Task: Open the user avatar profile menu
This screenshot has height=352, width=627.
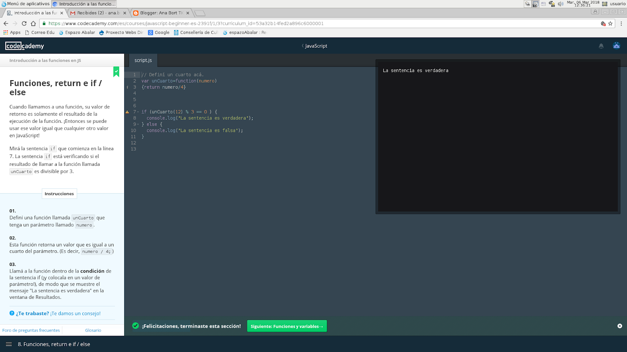Action: (616, 45)
